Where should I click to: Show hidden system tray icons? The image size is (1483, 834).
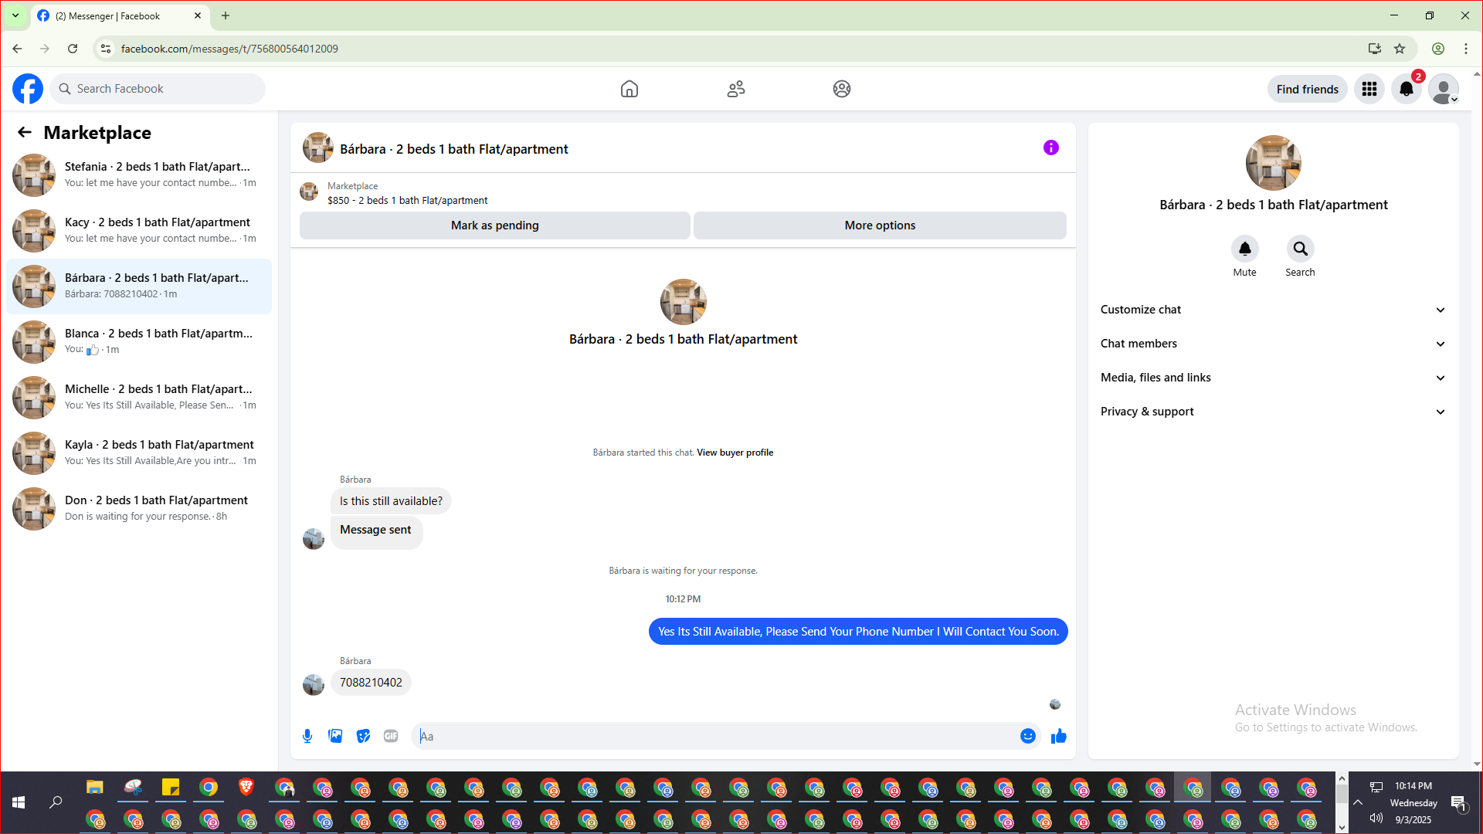click(1358, 803)
